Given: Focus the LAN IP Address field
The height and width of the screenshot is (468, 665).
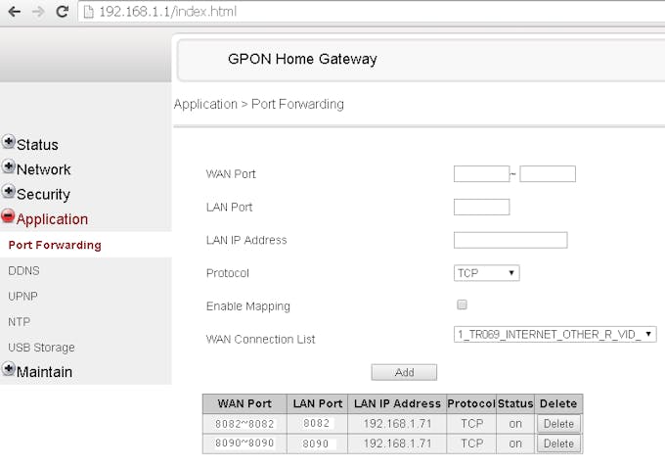Looking at the screenshot, I should point(510,240).
